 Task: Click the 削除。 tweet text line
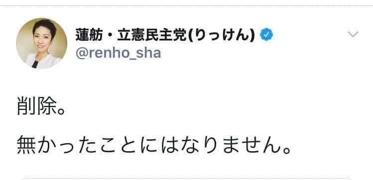(x=41, y=108)
